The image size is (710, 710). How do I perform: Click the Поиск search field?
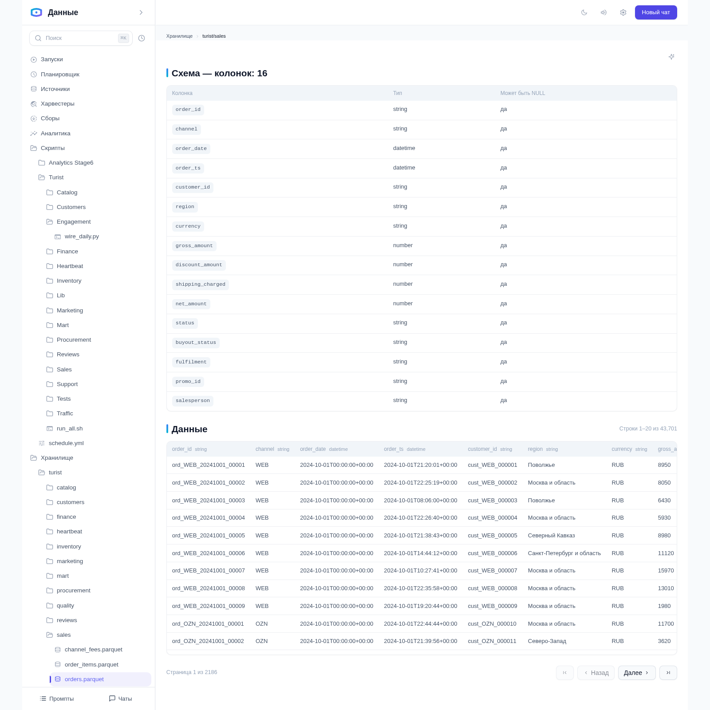click(81, 38)
